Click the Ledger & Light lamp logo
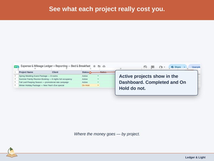 12,153
